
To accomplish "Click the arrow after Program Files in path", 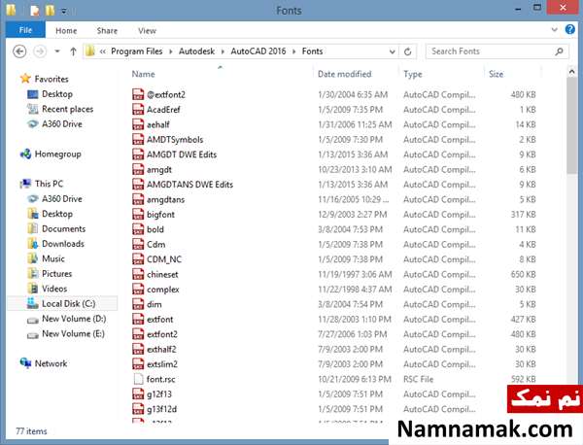I will point(171,51).
